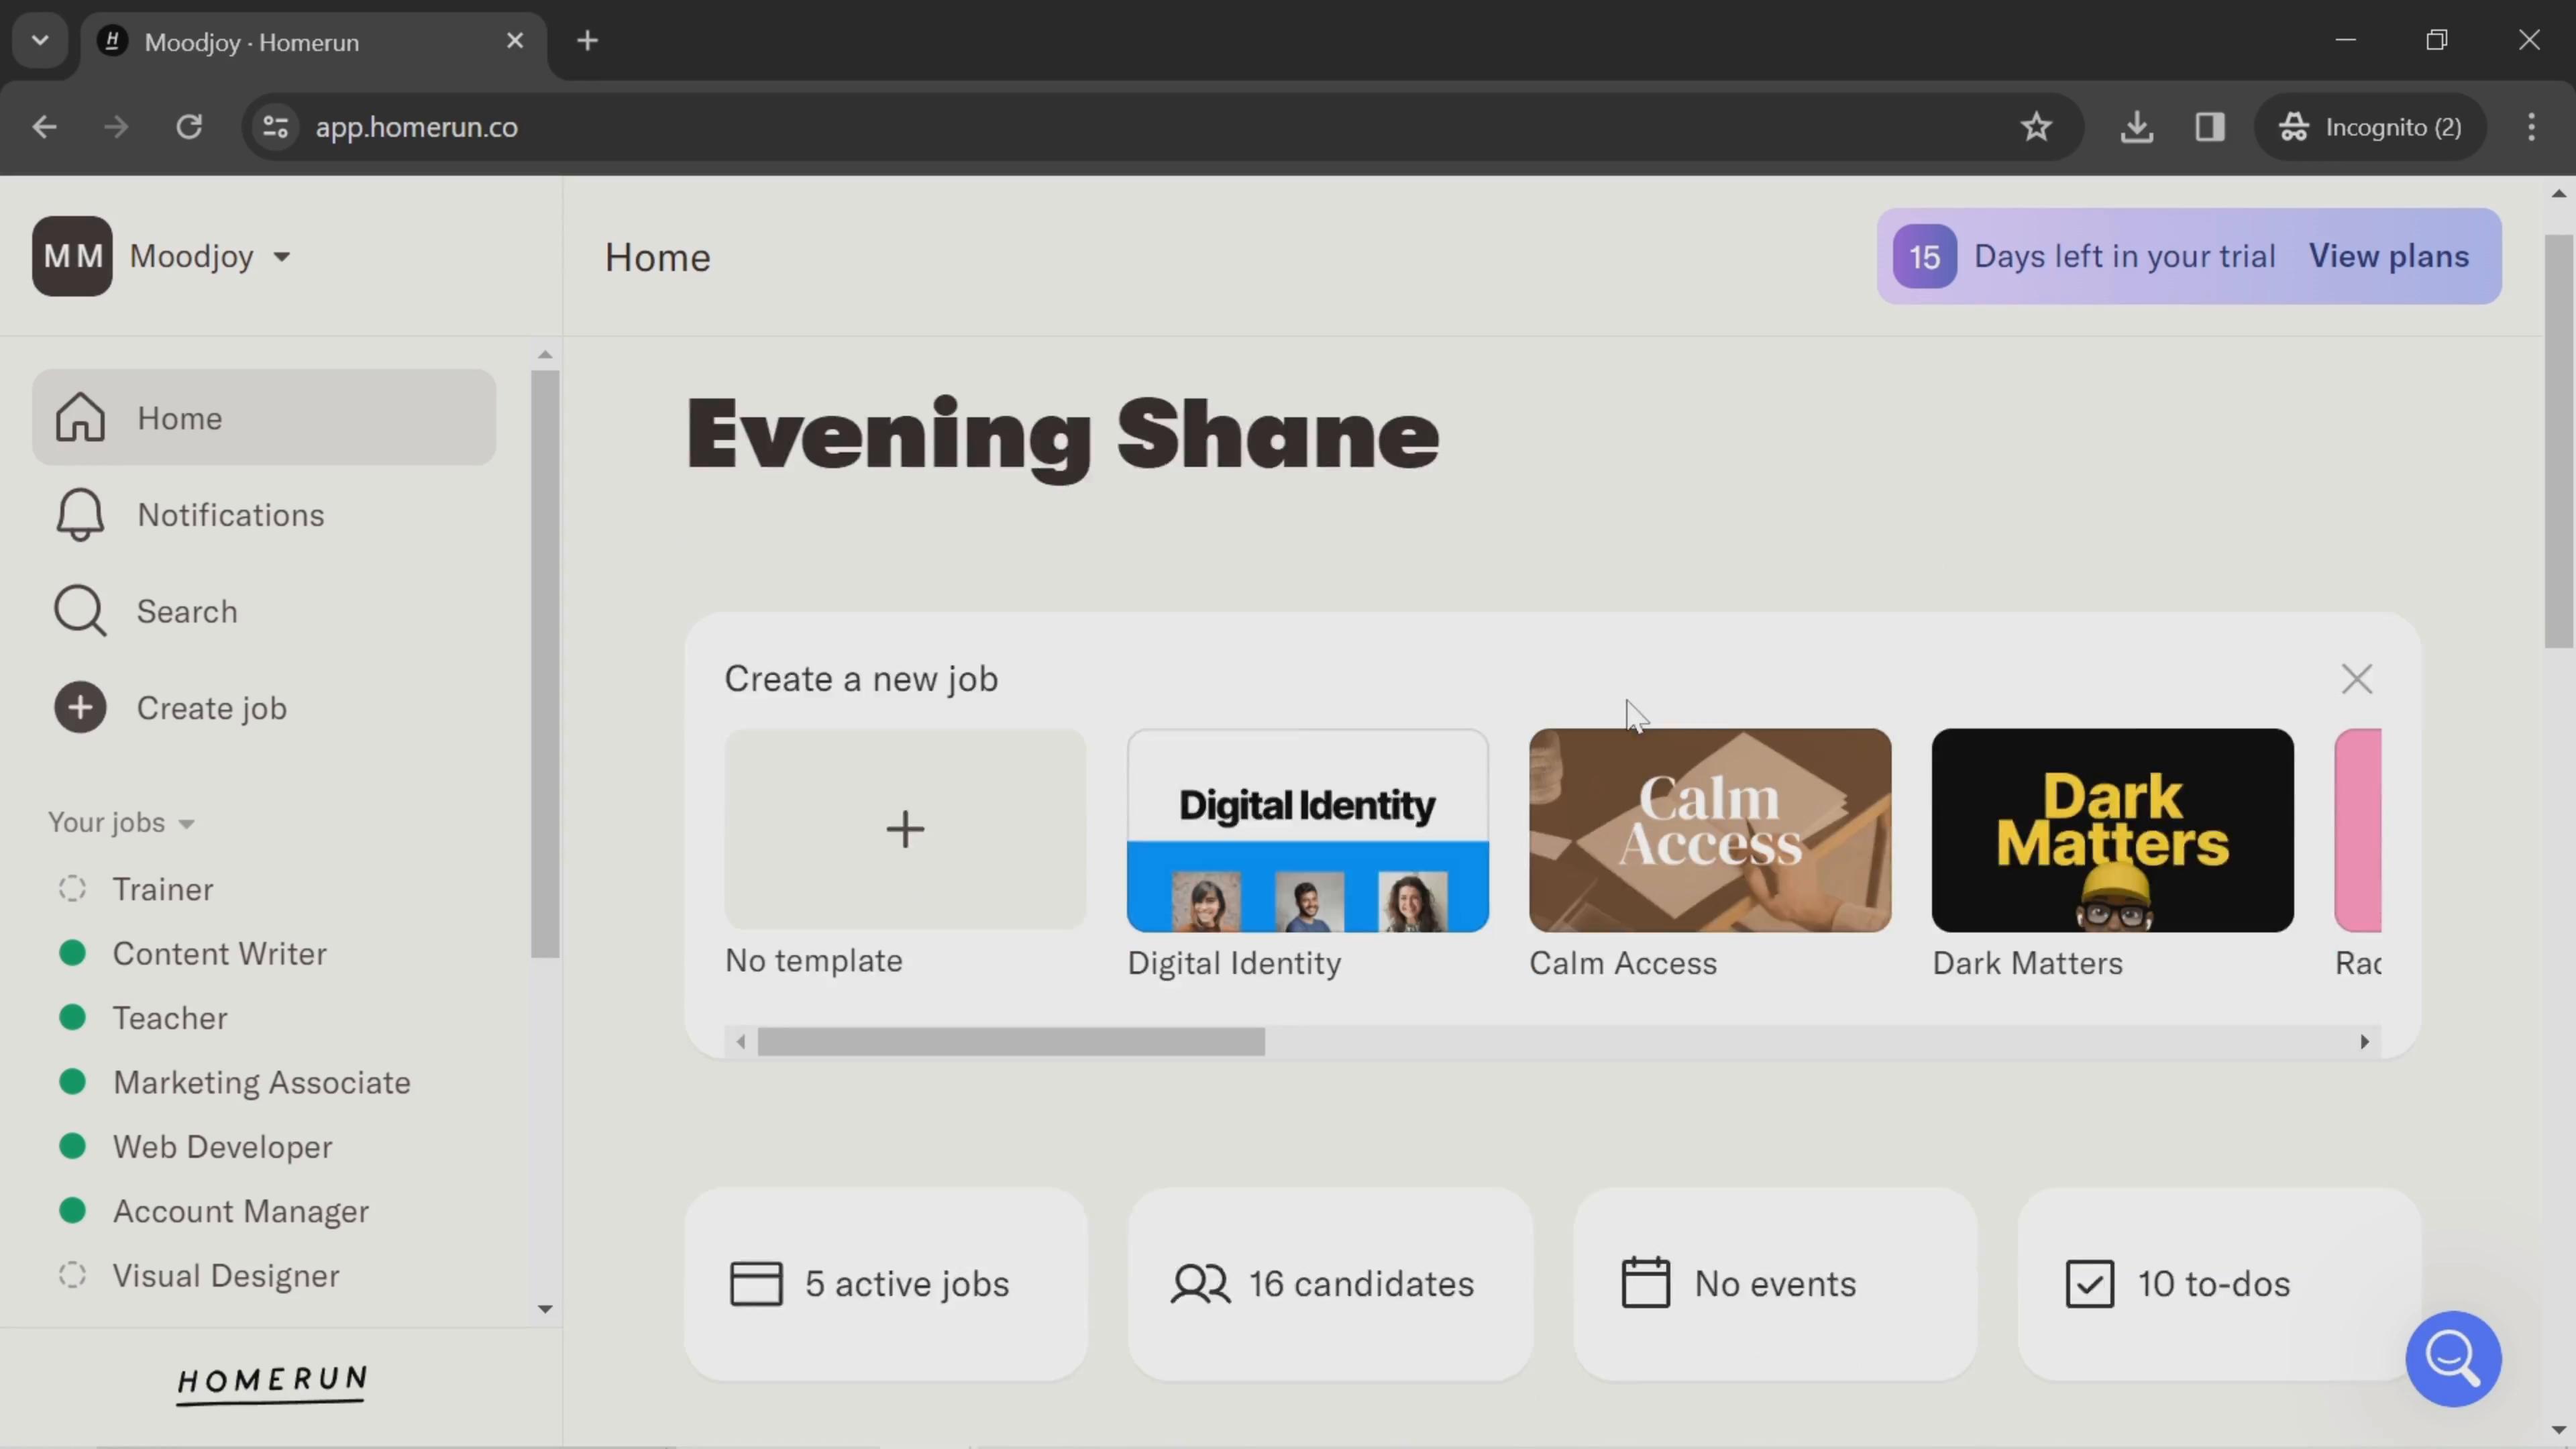2576x1449 pixels.
Task: Select the Calm Access template
Action: (1709, 828)
